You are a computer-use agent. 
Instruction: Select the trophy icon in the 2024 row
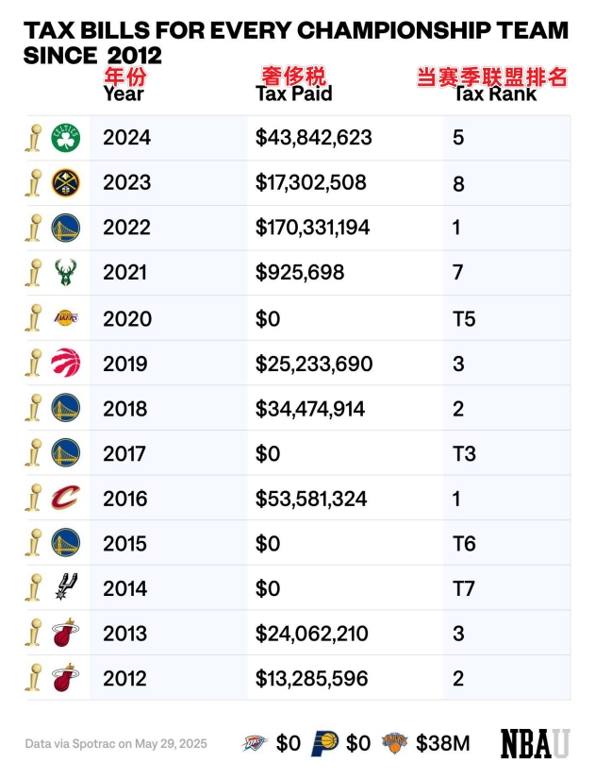(x=34, y=138)
